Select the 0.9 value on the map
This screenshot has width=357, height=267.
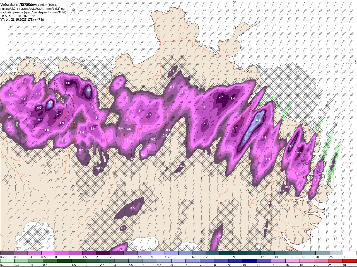coord(119,83)
